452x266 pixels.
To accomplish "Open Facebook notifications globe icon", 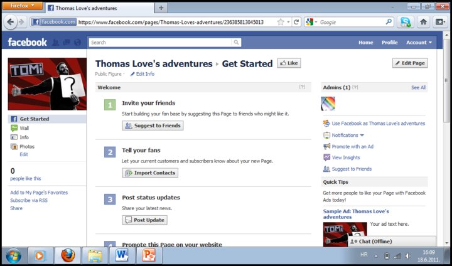I will click(x=77, y=43).
